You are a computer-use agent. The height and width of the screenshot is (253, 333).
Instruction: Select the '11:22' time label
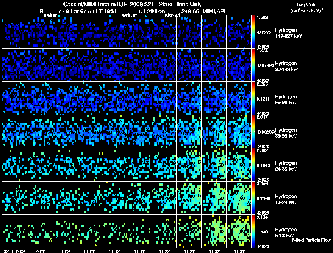pos(164,251)
